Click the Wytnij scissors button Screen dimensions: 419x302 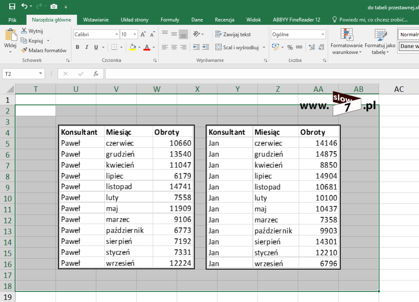32,31
